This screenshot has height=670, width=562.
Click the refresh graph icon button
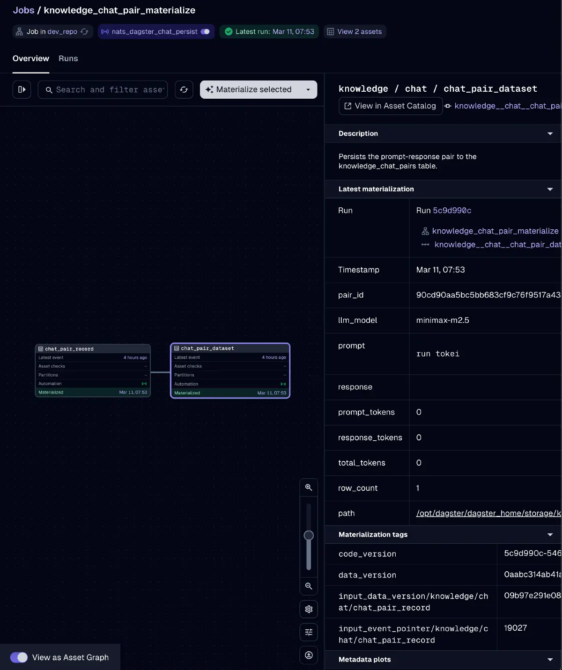pyautogui.click(x=184, y=89)
